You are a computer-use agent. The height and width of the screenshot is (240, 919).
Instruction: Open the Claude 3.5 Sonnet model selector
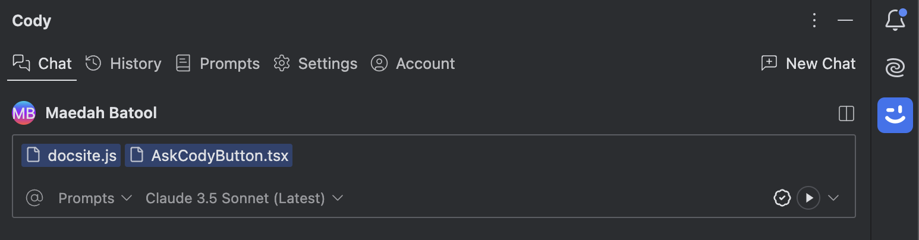(x=244, y=198)
